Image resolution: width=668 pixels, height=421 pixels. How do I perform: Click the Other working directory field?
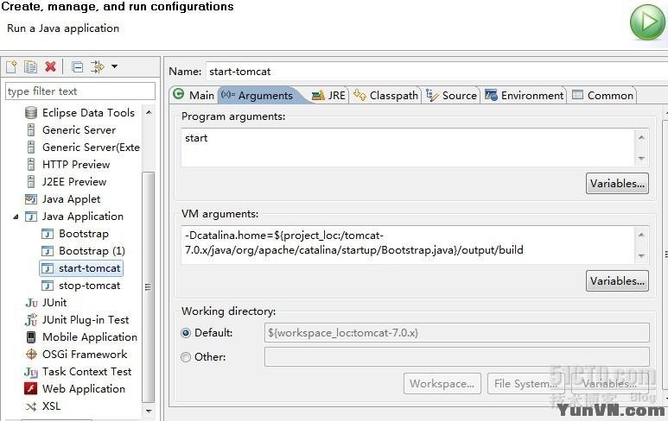(x=456, y=357)
